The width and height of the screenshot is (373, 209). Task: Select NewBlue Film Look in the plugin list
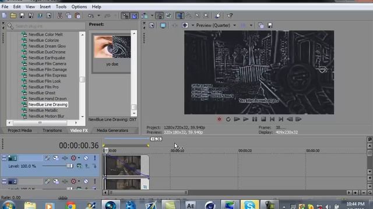[45, 81]
